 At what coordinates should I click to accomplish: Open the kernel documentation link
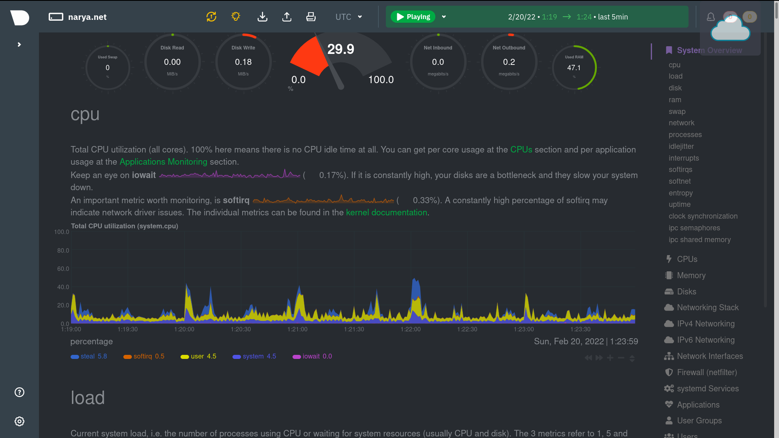point(386,213)
